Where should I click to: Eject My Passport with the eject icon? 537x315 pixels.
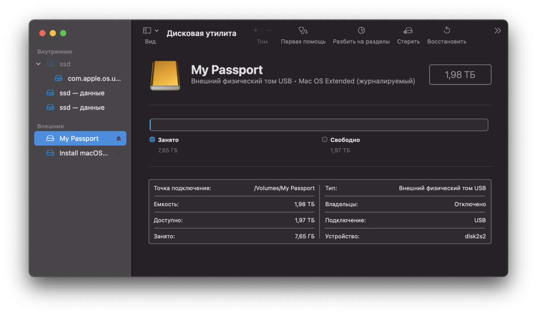tap(119, 138)
